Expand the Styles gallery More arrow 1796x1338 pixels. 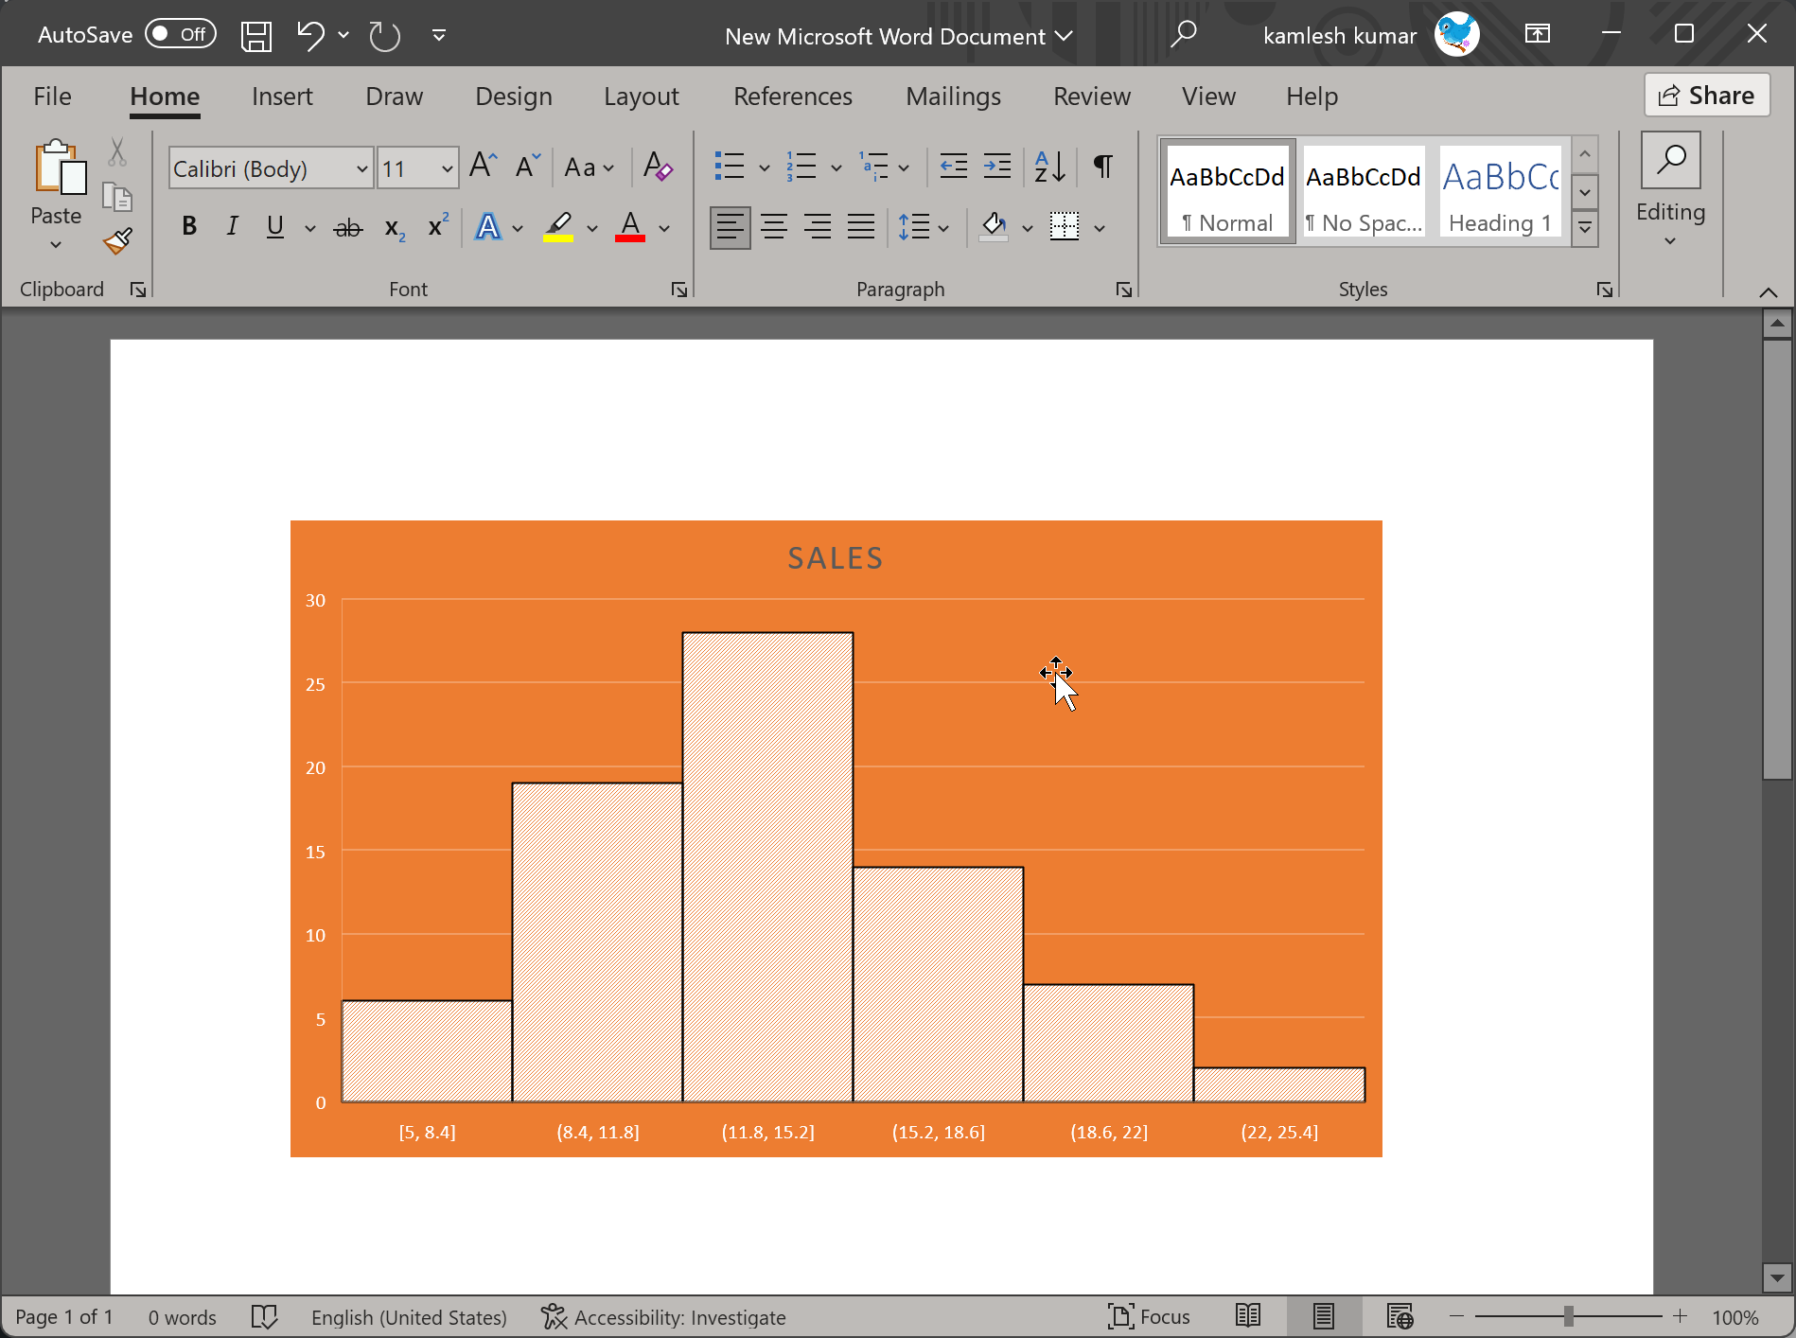click(x=1585, y=229)
